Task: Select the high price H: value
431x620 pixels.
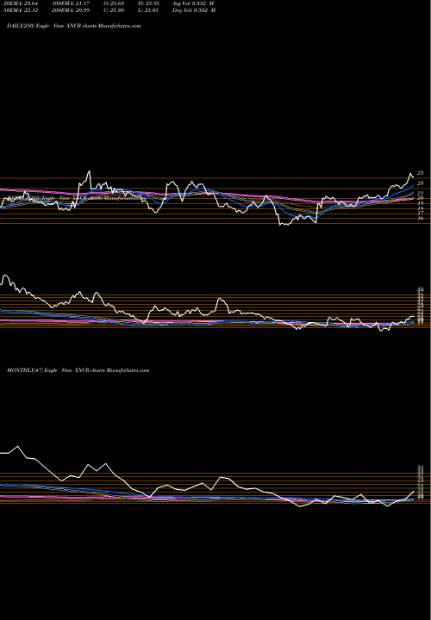Action: pyautogui.click(x=148, y=3)
